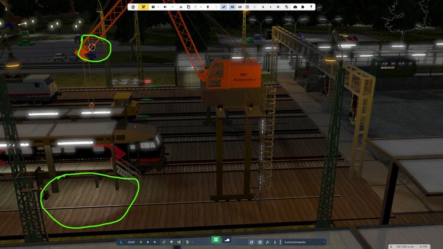The width and height of the screenshot is (443, 249).
Task: Open the Suchscheinwerfer dropdown
Action: 304,242
